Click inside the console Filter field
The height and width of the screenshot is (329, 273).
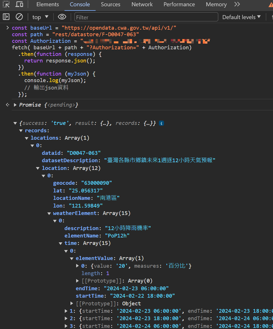146,17
